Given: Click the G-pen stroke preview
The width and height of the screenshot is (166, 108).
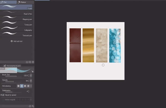Looking at the screenshot, I should pos(17,70).
